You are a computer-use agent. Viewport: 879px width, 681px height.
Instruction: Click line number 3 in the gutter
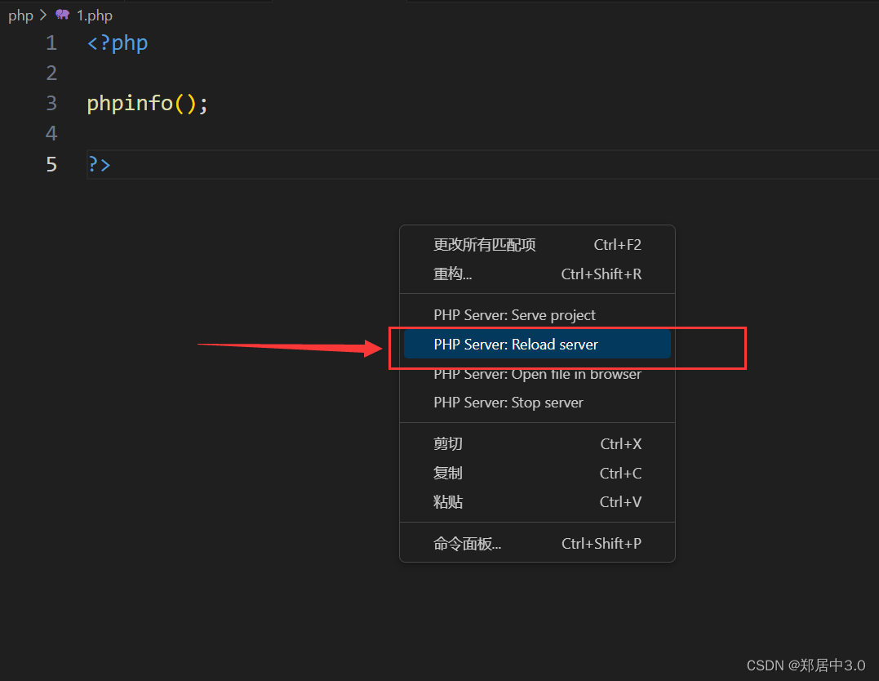(x=51, y=103)
